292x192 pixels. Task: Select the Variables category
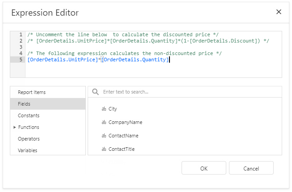pyautogui.click(x=28, y=150)
